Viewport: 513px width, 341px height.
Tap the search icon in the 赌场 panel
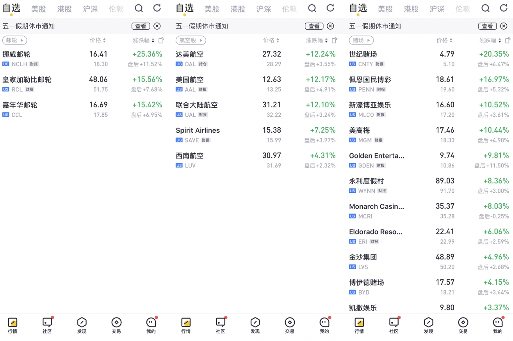coord(485,8)
